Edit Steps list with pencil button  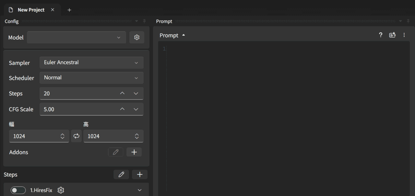(x=121, y=174)
